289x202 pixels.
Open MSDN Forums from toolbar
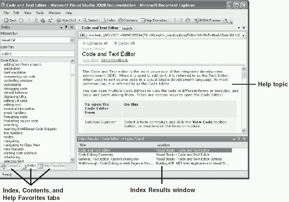[208, 20]
